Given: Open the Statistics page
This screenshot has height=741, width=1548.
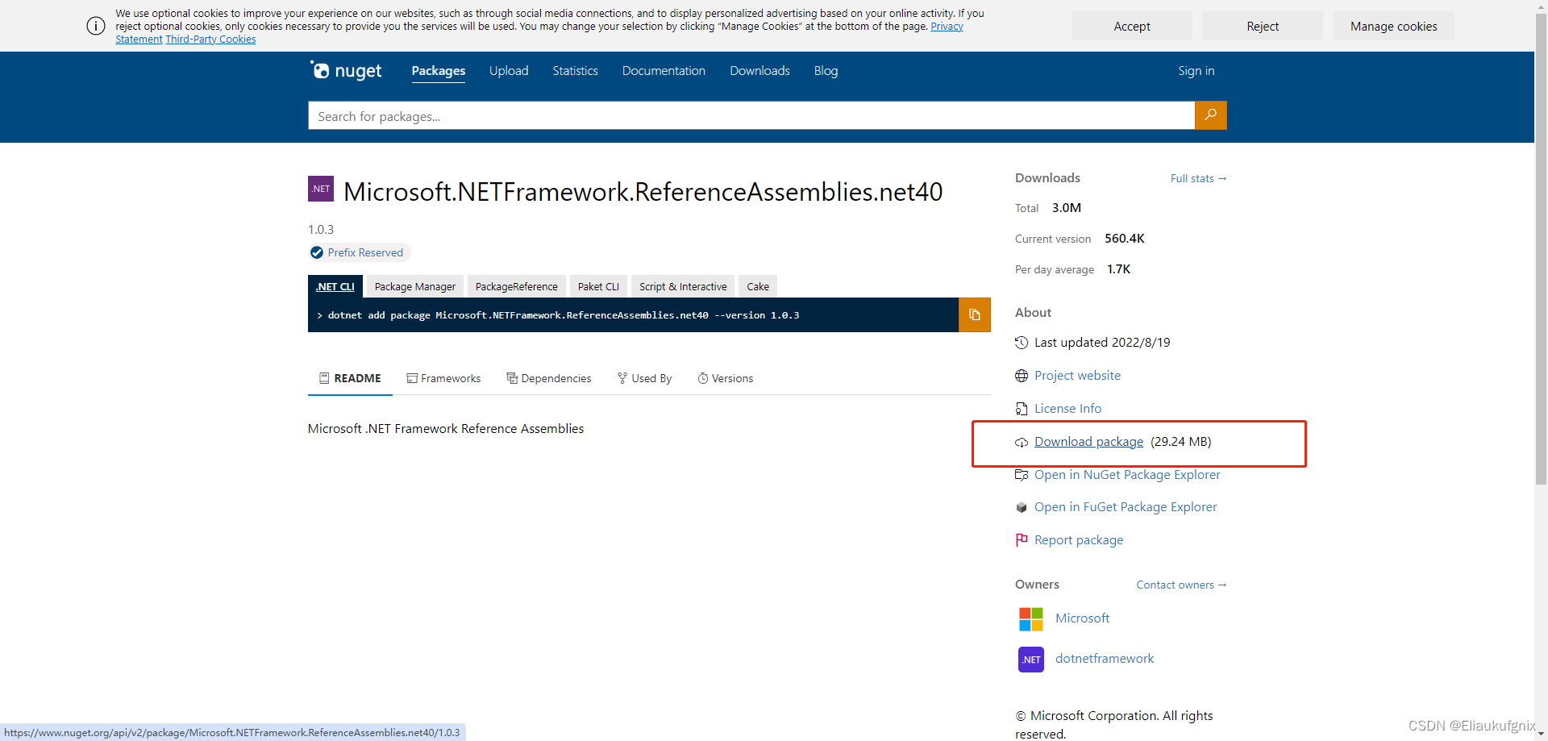Looking at the screenshot, I should 574,70.
